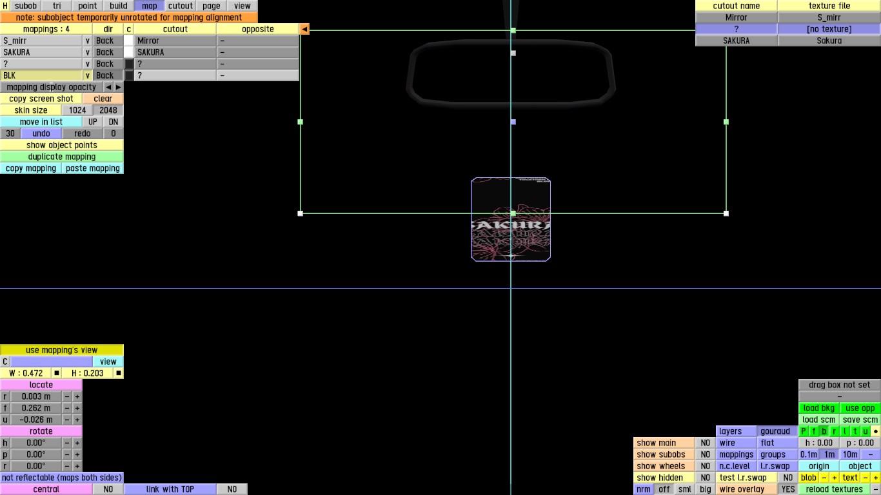Click dark color box in BLK row
Image resolution: width=881 pixels, height=495 pixels.
coord(129,75)
